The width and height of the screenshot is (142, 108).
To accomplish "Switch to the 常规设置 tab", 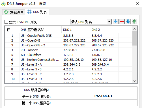I will pyautogui.click(x=14, y=12).
